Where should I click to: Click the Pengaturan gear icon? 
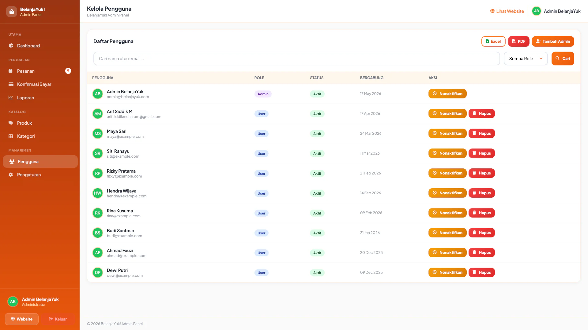[x=11, y=175]
